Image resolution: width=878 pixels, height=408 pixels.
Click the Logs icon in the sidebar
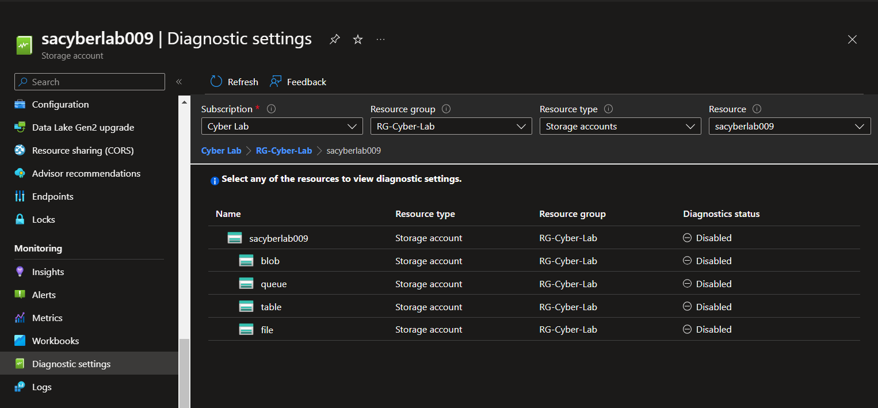[x=20, y=387]
